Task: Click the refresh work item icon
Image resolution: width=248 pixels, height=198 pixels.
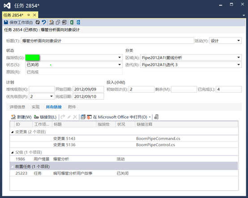Action: click(x=38, y=22)
